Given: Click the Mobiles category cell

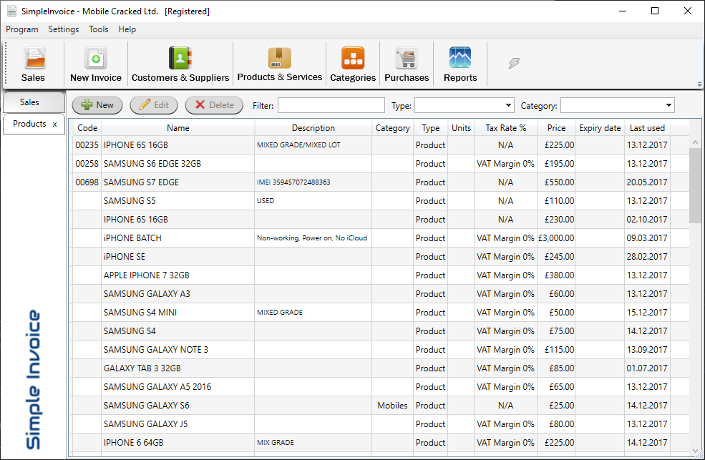Looking at the screenshot, I should pos(392,406).
